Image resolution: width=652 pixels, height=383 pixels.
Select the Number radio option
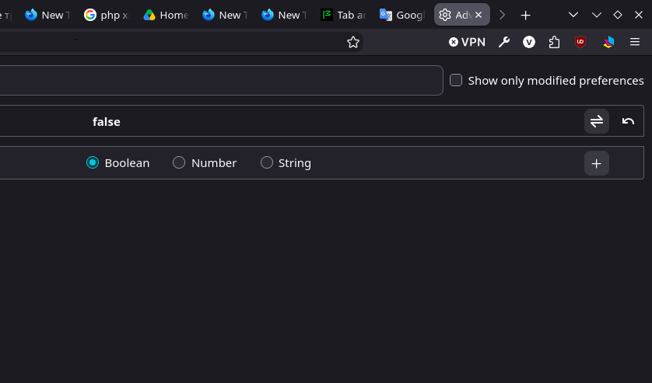coord(179,162)
